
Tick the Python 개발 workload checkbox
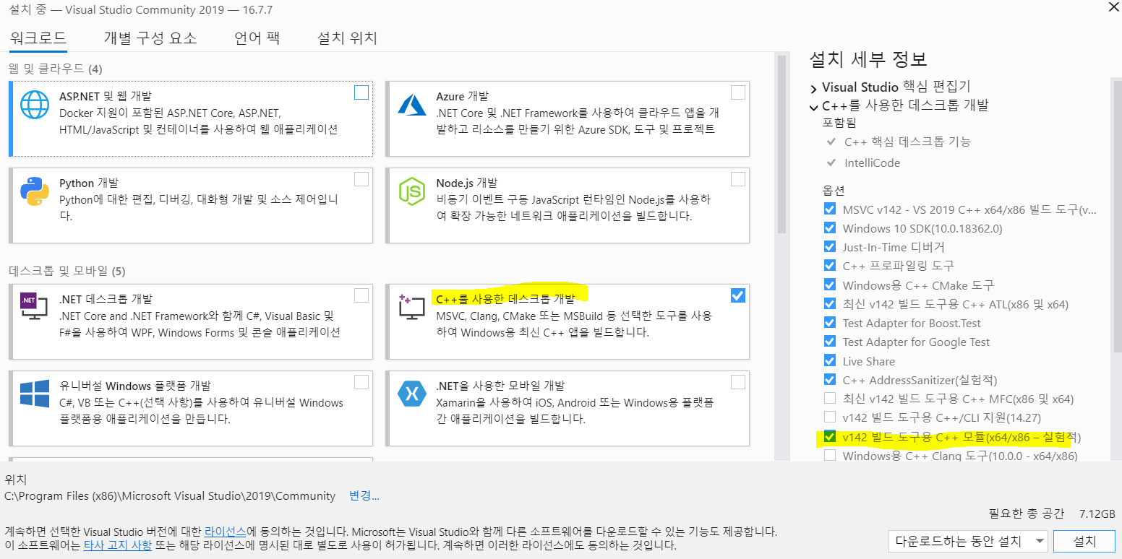coord(361,179)
